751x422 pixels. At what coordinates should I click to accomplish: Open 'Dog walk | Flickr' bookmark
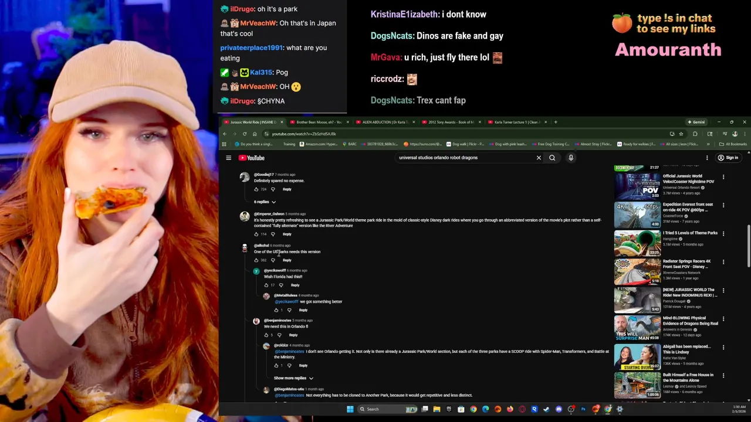465,144
